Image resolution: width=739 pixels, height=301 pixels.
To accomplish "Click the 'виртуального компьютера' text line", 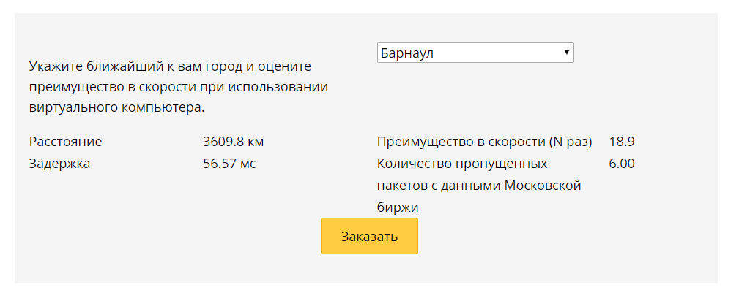I will pos(117,107).
